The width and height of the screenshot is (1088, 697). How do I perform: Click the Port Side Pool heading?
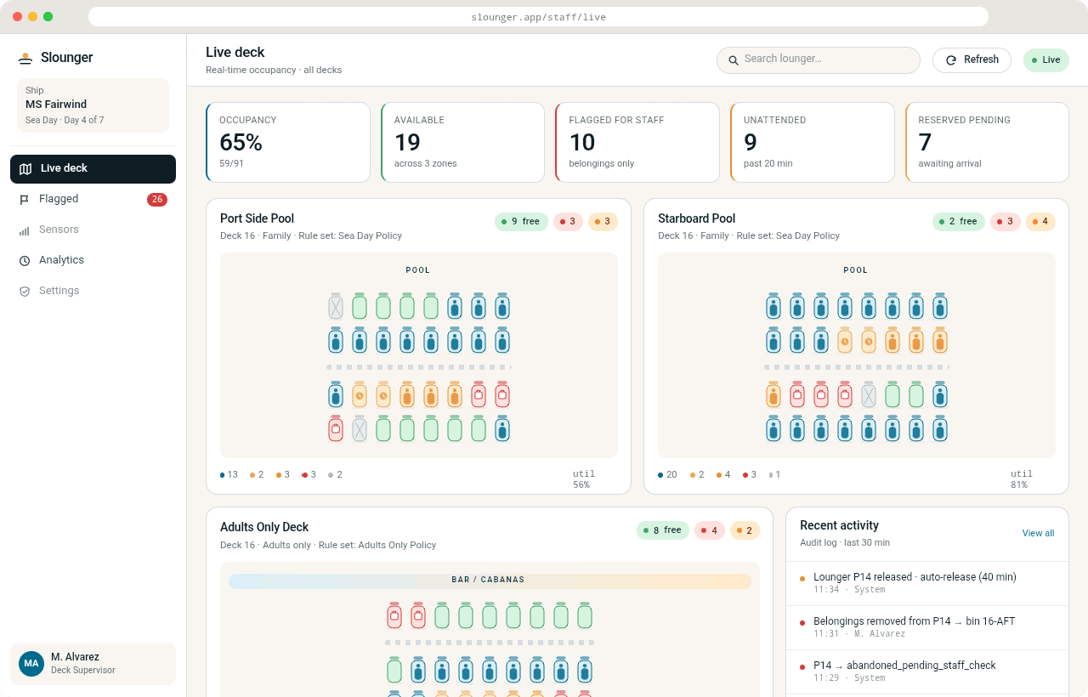[x=257, y=218]
